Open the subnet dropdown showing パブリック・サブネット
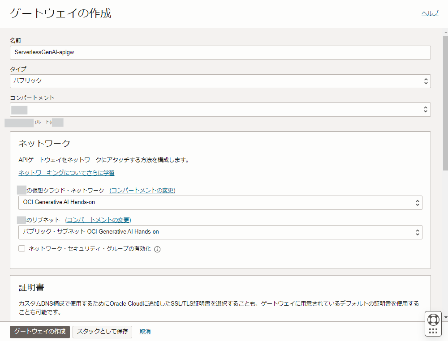This screenshot has width=448, height=341. [220, 232]
